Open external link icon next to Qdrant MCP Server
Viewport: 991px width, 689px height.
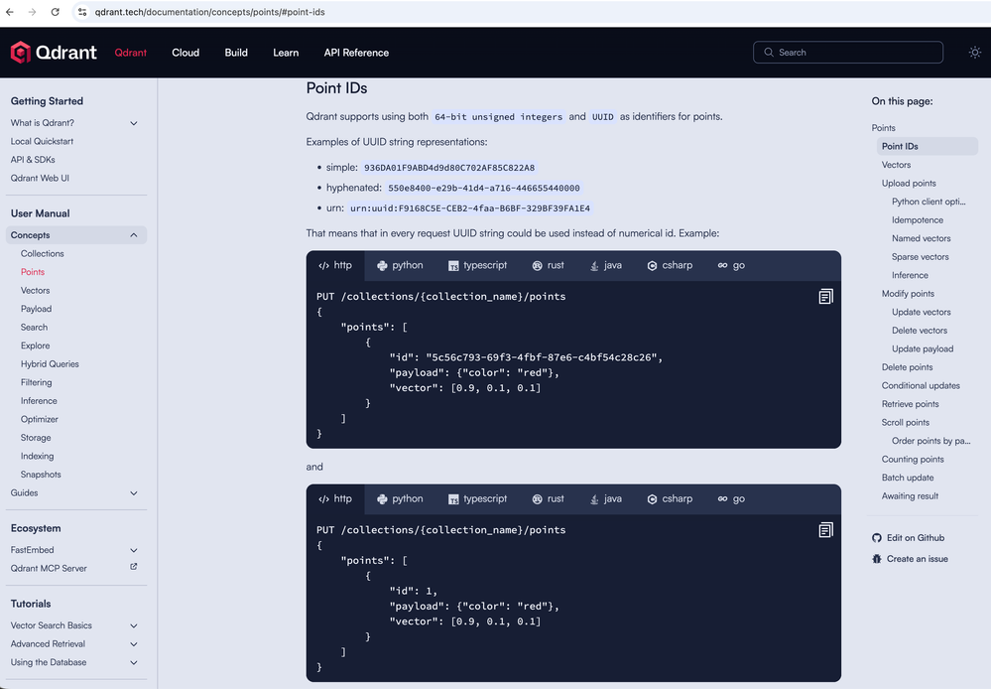[134, 568]
